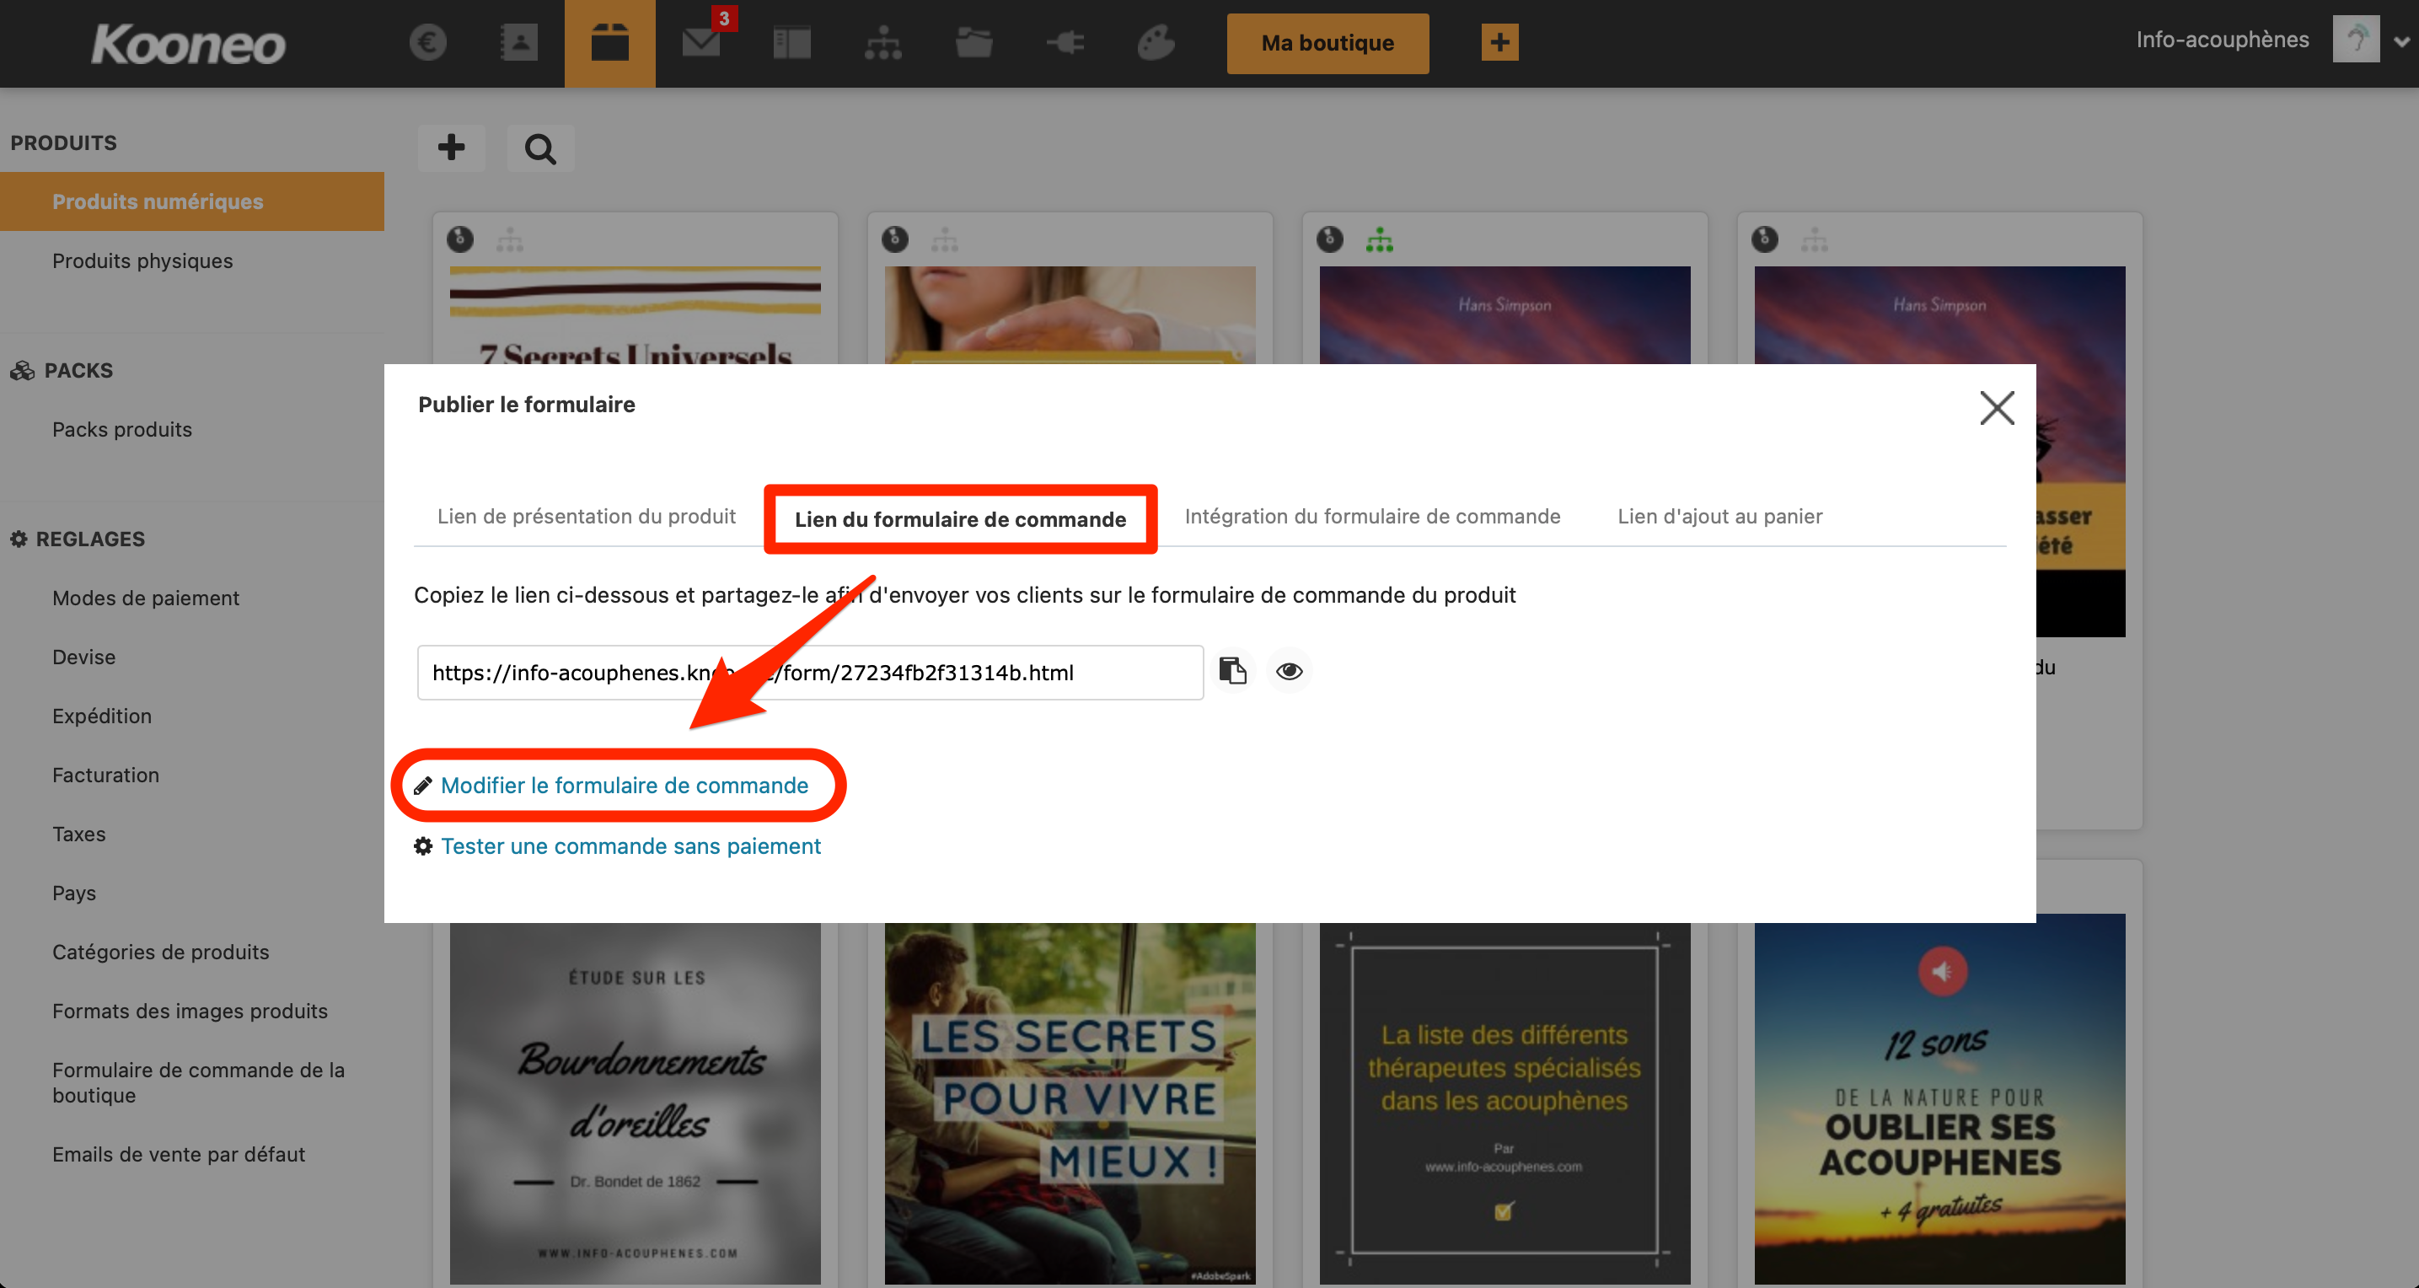Open the euro sales icon in top bar

click(427, 42)
